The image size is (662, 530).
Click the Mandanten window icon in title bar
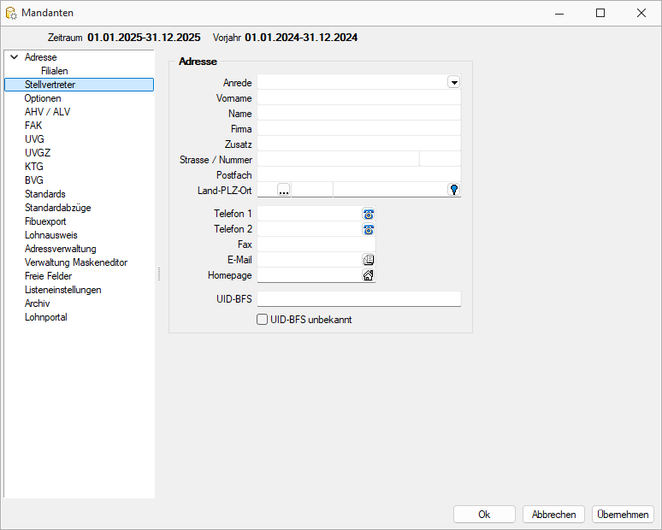click(11, 13)
